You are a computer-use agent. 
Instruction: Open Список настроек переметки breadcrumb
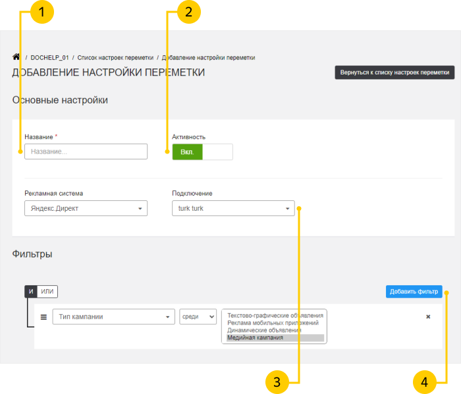115,57
